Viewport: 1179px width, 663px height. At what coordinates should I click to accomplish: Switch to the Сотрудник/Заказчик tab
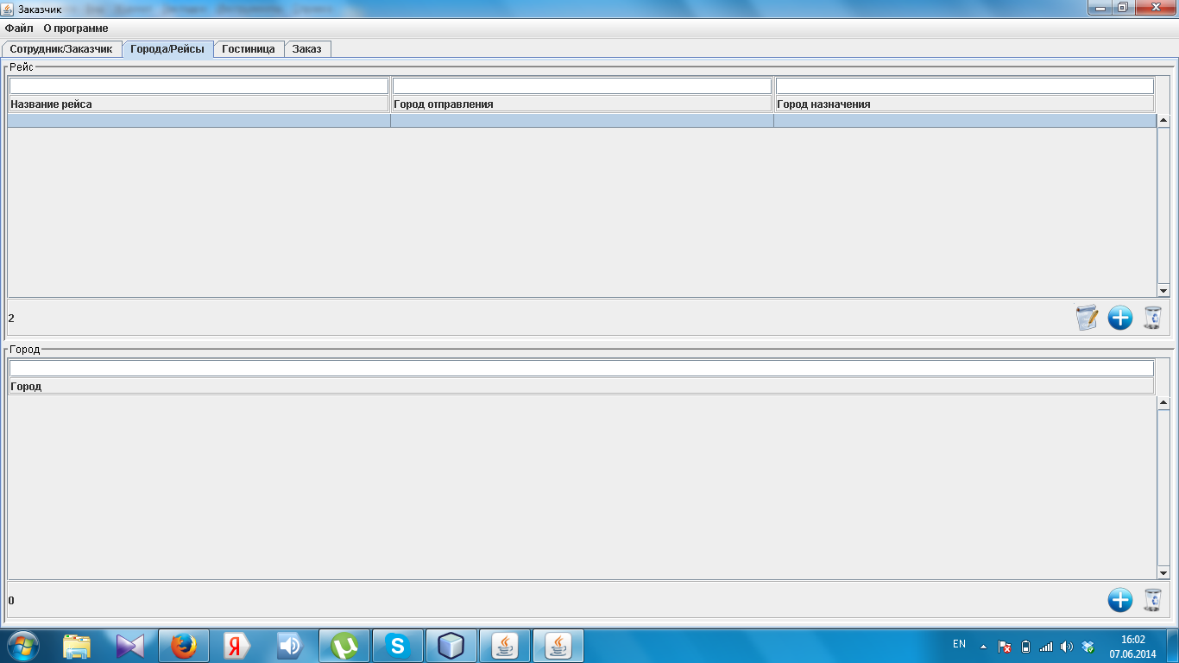(x=61, y=49)
